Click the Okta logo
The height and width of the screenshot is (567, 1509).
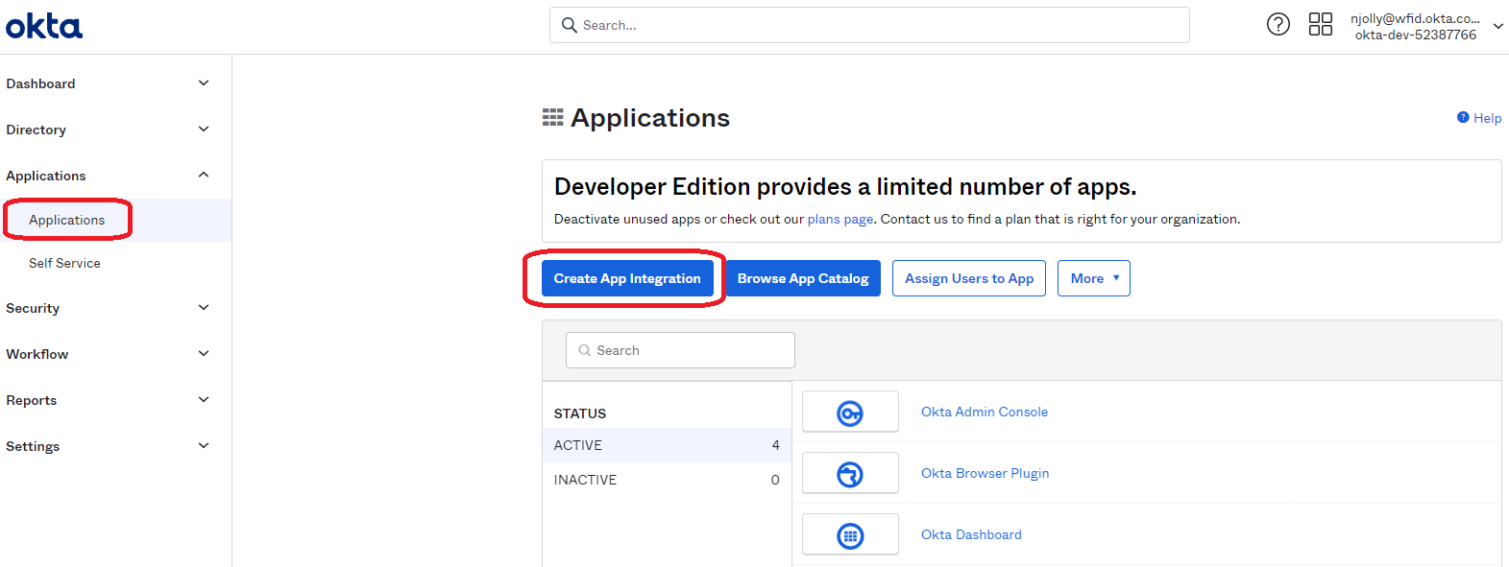pos(44,27)
